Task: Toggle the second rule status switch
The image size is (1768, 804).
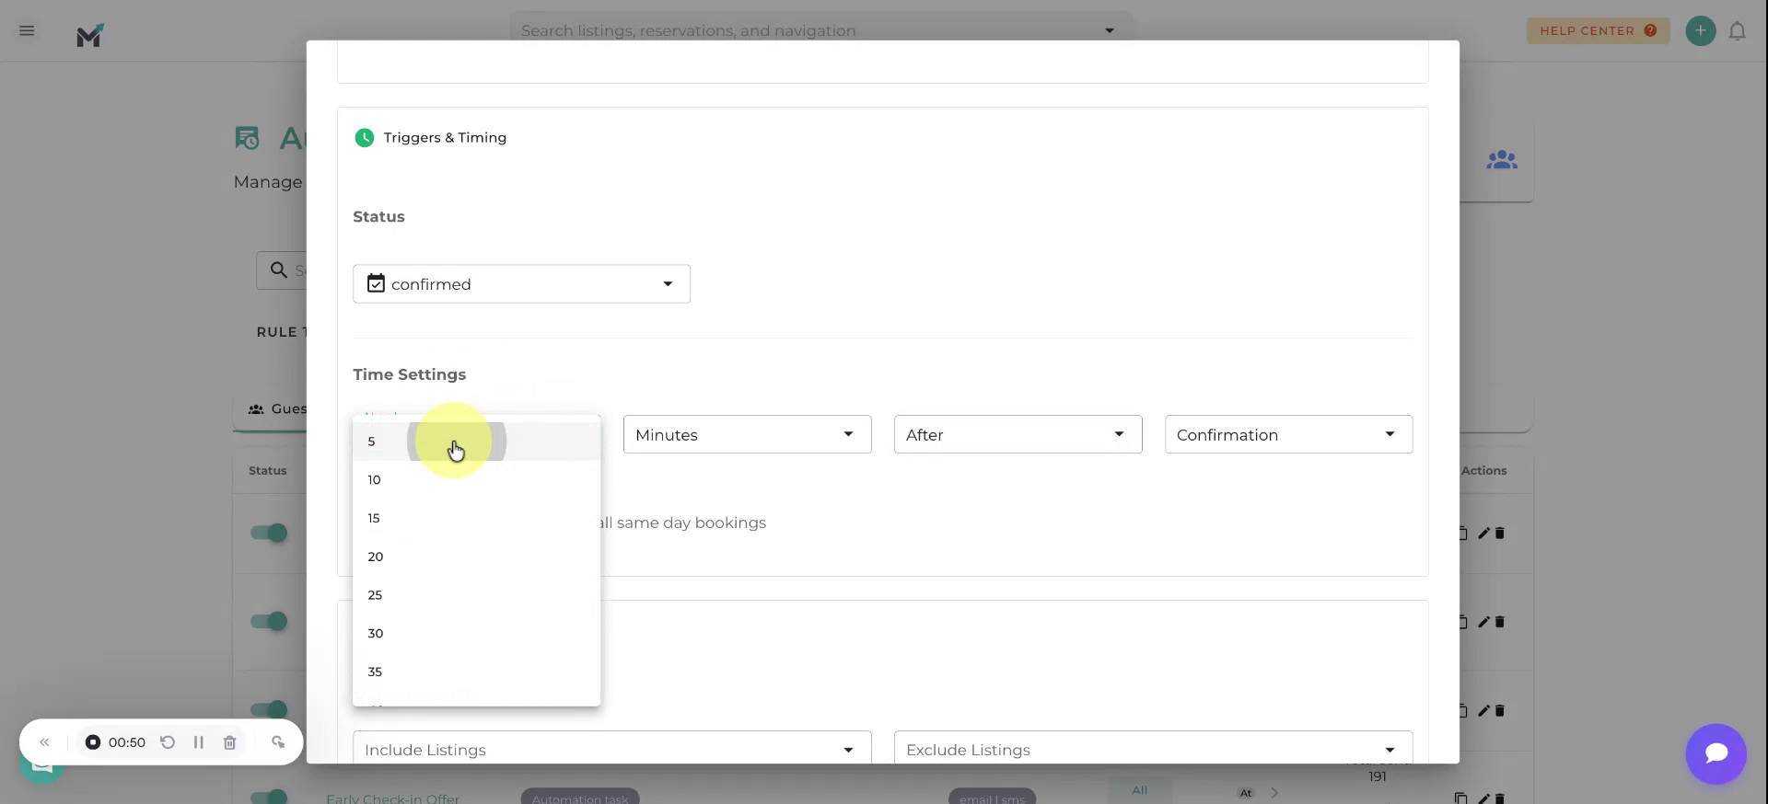Action: point(269,622)
